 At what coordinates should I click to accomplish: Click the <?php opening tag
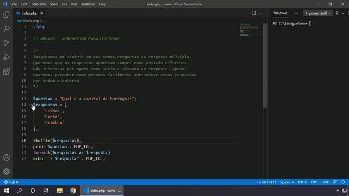(39, 27)
